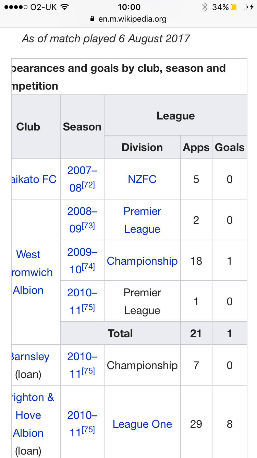Tap the clock showing 10:00
This screenshot has height=458, width=257.
(129, 7)
